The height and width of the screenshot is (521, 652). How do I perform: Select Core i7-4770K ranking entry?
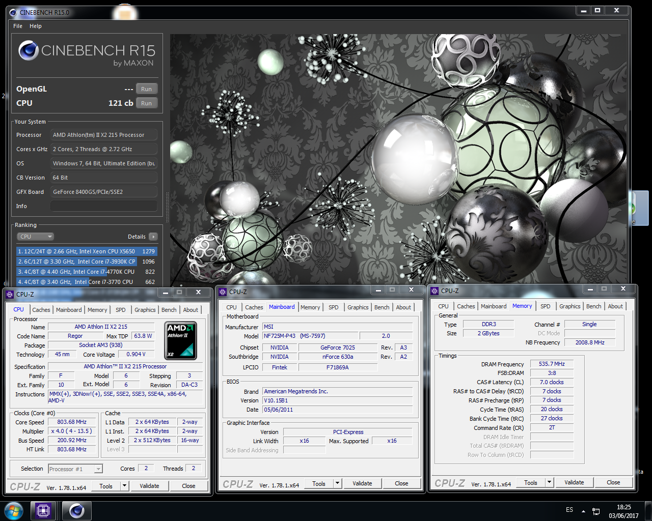pos(87,272)
